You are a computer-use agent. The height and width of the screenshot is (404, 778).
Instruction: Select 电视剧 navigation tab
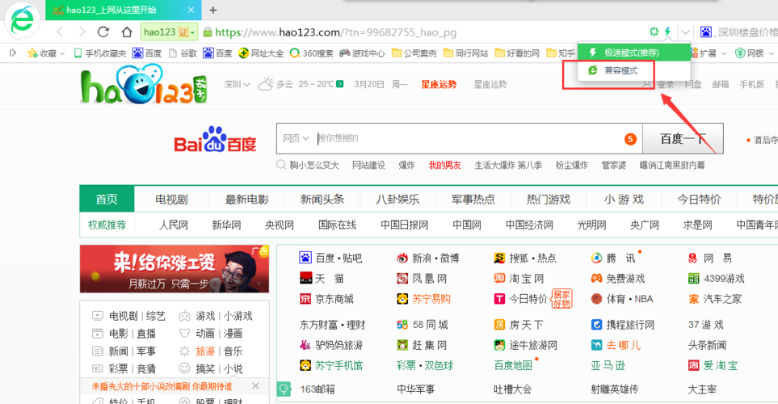(x=171, y=200)
